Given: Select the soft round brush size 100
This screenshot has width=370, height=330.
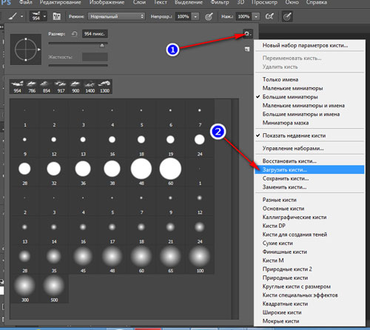Looking at the screenshot, I should [200, 260].
